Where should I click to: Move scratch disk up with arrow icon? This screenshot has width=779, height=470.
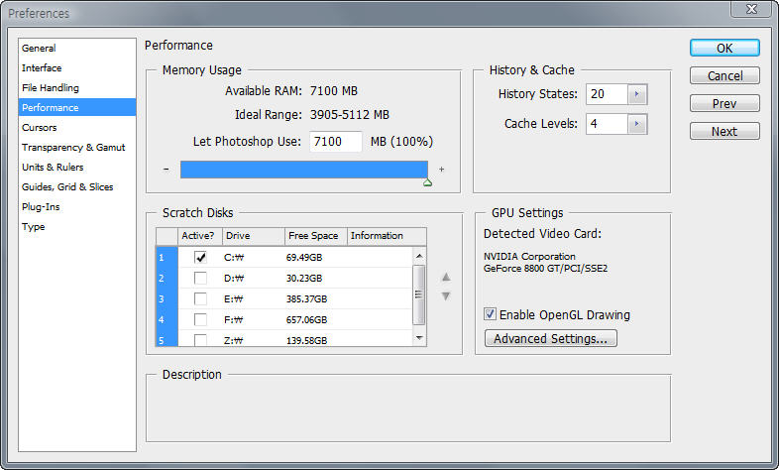(446, 278)
